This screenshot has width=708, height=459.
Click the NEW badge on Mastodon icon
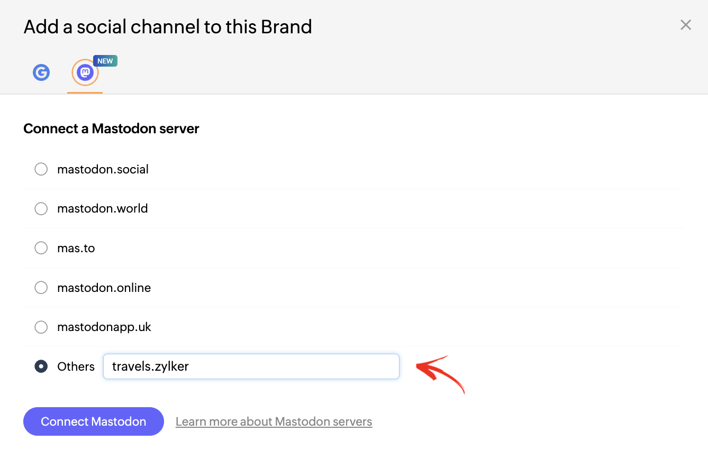point(105,61)
